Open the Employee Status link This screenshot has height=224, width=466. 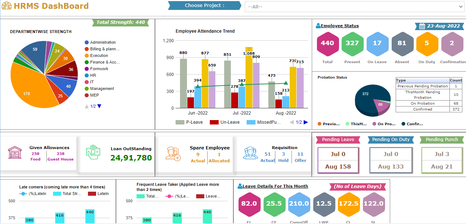click(339, 26)
